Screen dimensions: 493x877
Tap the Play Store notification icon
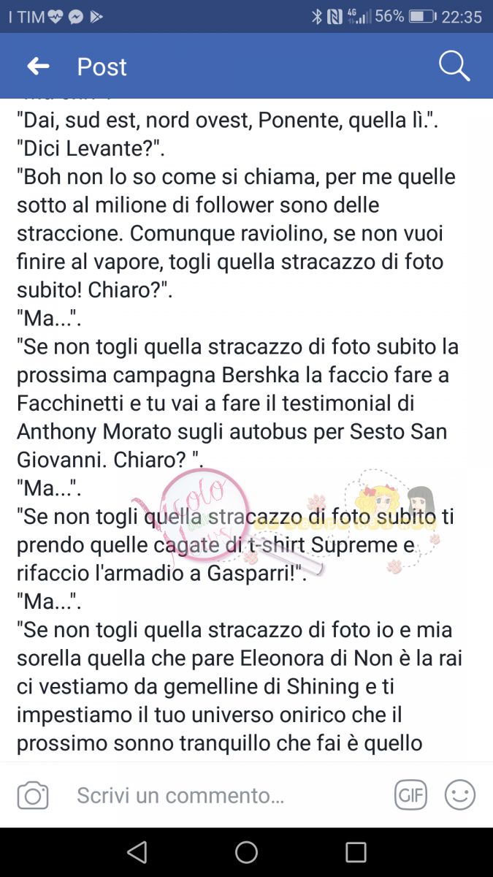coord(96,17)
